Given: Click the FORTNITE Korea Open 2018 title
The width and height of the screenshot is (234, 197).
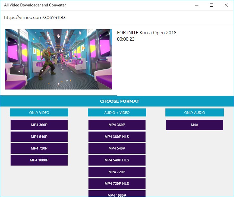Looking at the screenshot, I should tap(146, 32).
